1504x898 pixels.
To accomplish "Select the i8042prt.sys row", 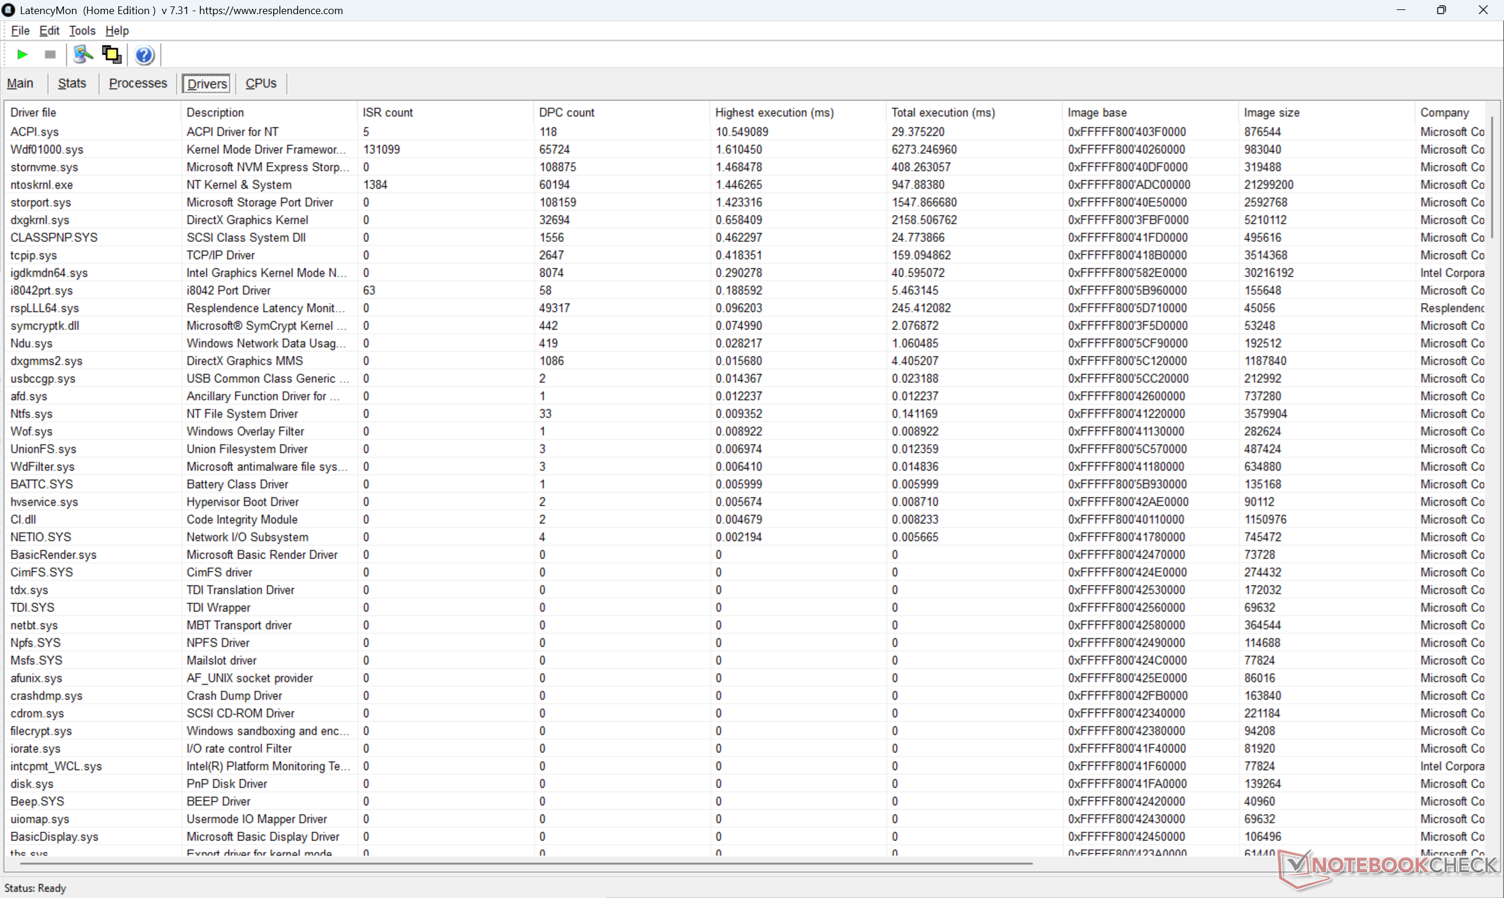I will click(744, 290).
